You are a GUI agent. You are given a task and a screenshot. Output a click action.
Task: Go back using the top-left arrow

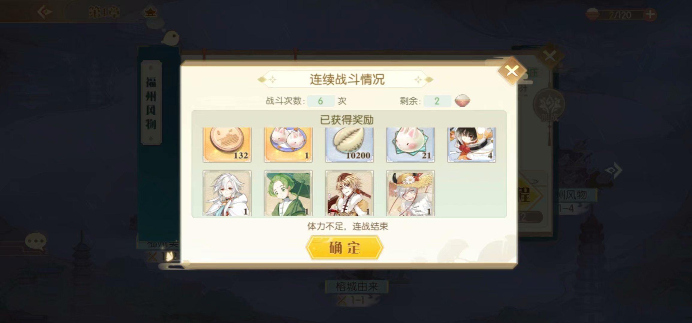[45, 12]
